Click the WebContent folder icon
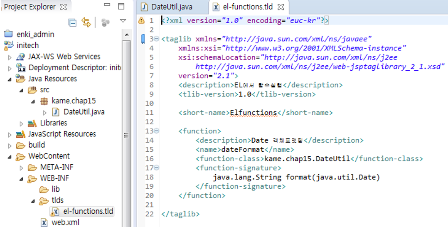Viewport: 448px width, 227px height. coord(21,156)
